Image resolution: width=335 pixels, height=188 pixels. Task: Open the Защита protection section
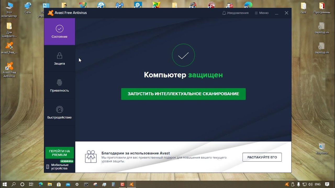coord(59,58)
